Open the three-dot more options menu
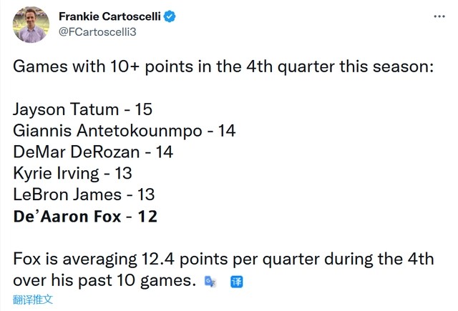This screenshot has height=311, width=458. click(439, 16)
